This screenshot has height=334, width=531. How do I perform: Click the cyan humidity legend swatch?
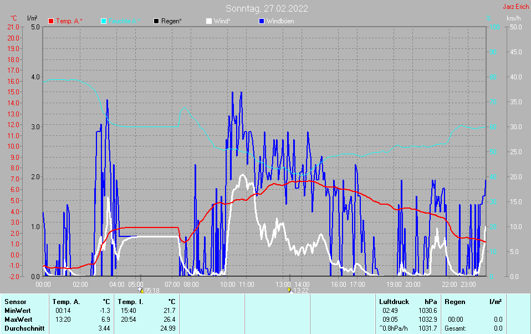104,21
